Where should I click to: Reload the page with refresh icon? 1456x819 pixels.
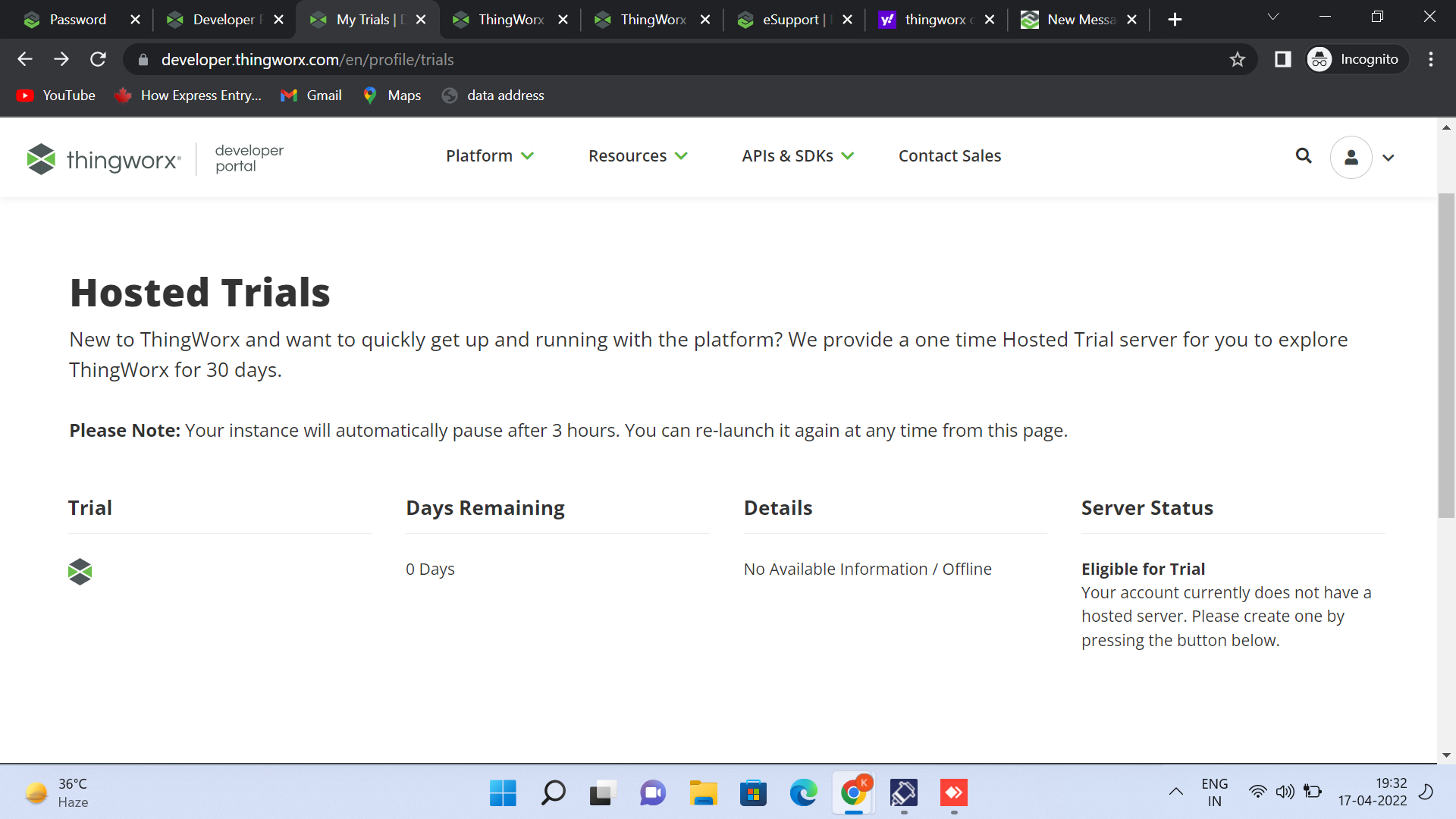point(98,59)
